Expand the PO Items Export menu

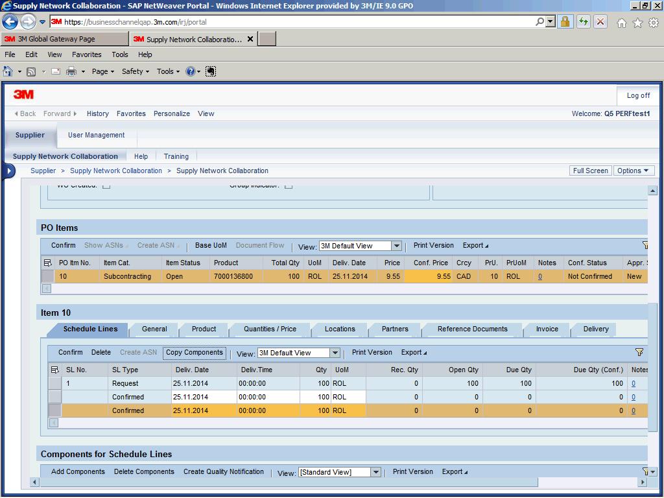tap(475, 245)
